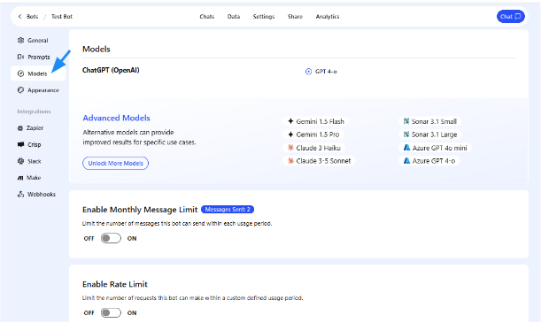Click the Integrations section heading
The height and width of the screenshot is (323, 541).
(34, 112)
